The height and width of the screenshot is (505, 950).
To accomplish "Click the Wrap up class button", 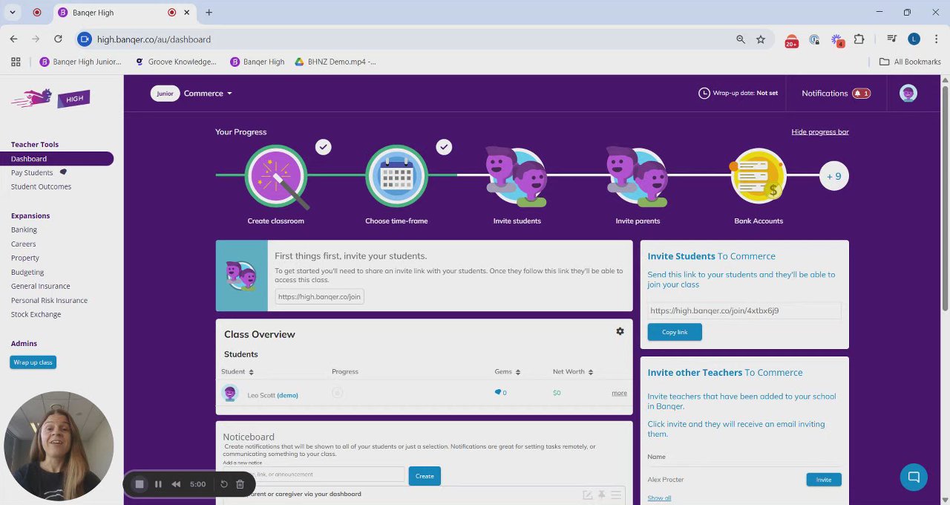I will coord(33,362).
